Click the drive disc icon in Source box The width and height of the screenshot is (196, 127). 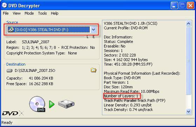[x=11, y=30]
